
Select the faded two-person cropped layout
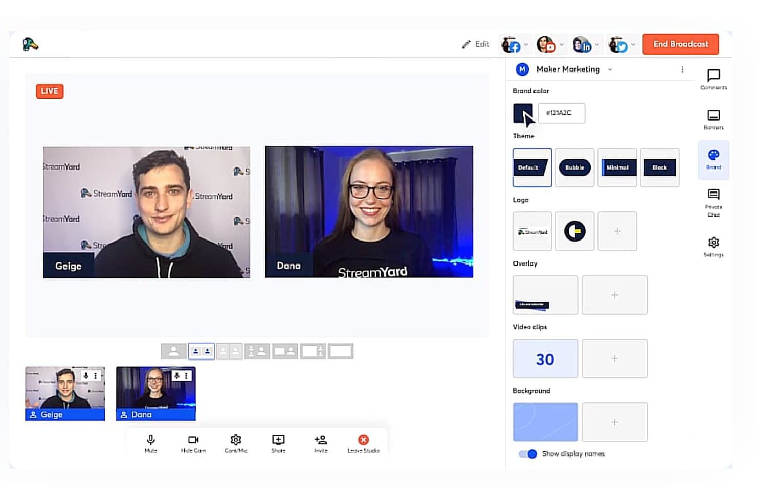pyautogui.click(x=229, y=351)
